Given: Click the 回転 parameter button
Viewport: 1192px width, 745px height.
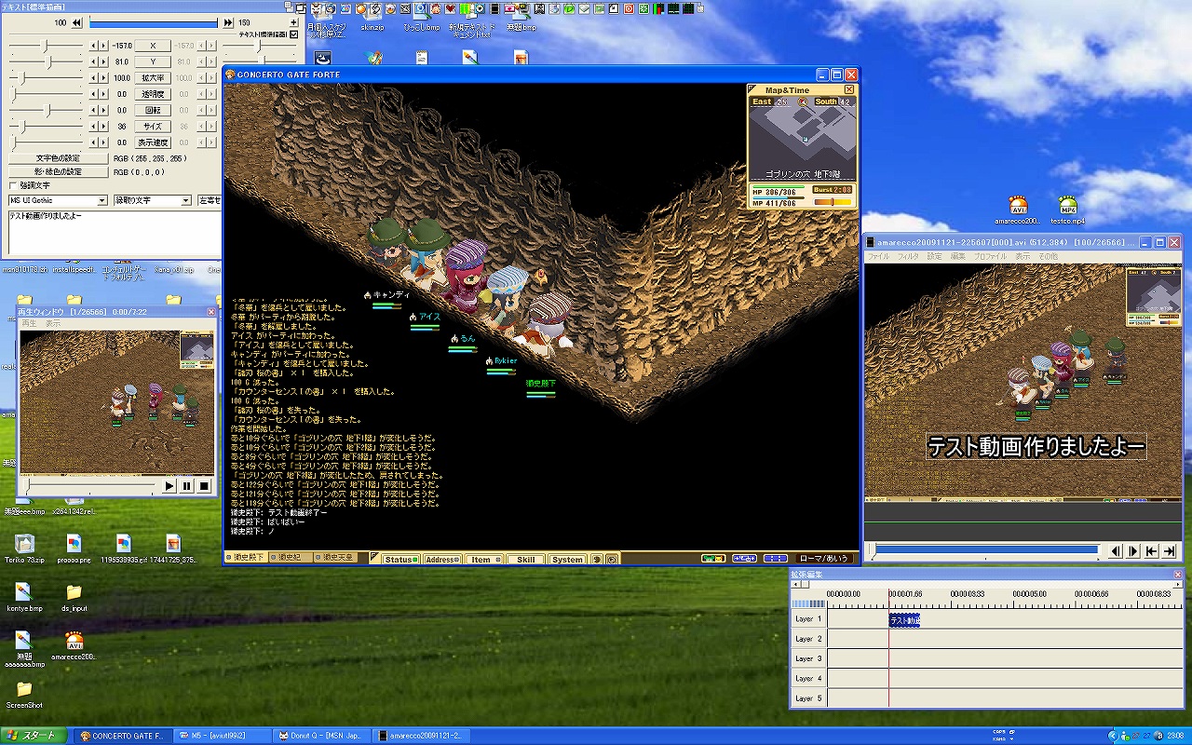Looking at the screenshot, I should tap(153, 110).
